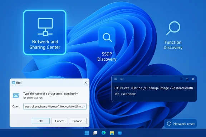Click the SSDP Discovery magnifier icon

[107, 37]
